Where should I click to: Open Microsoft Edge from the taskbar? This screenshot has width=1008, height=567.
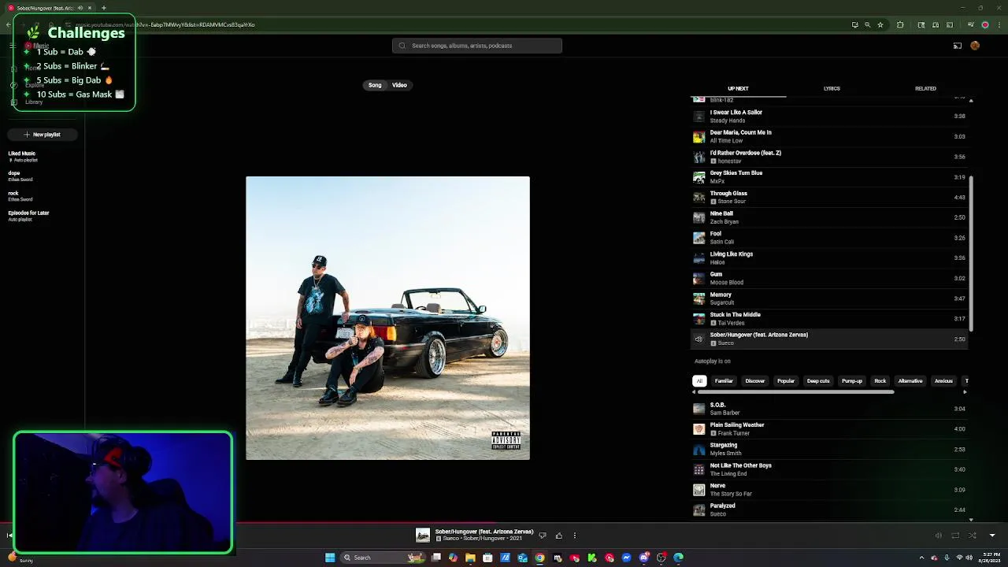(678, 558)
